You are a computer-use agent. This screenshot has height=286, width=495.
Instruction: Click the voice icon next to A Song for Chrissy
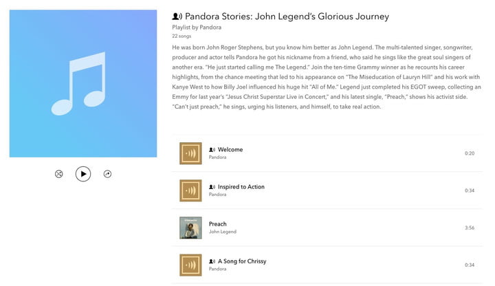point(212,261)
